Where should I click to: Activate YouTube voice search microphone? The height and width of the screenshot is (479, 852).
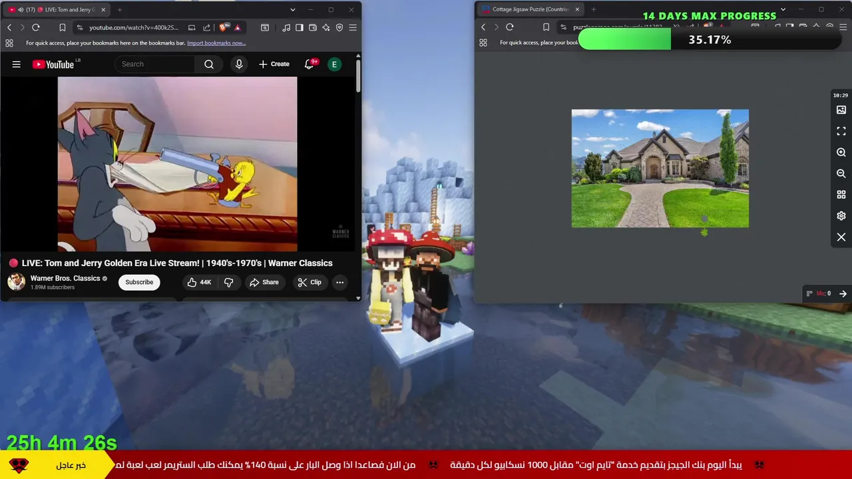239,64
